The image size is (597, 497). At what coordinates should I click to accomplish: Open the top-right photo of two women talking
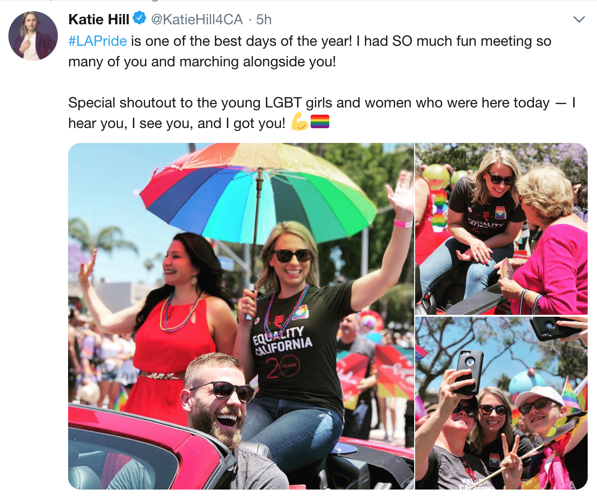(501, 229)
